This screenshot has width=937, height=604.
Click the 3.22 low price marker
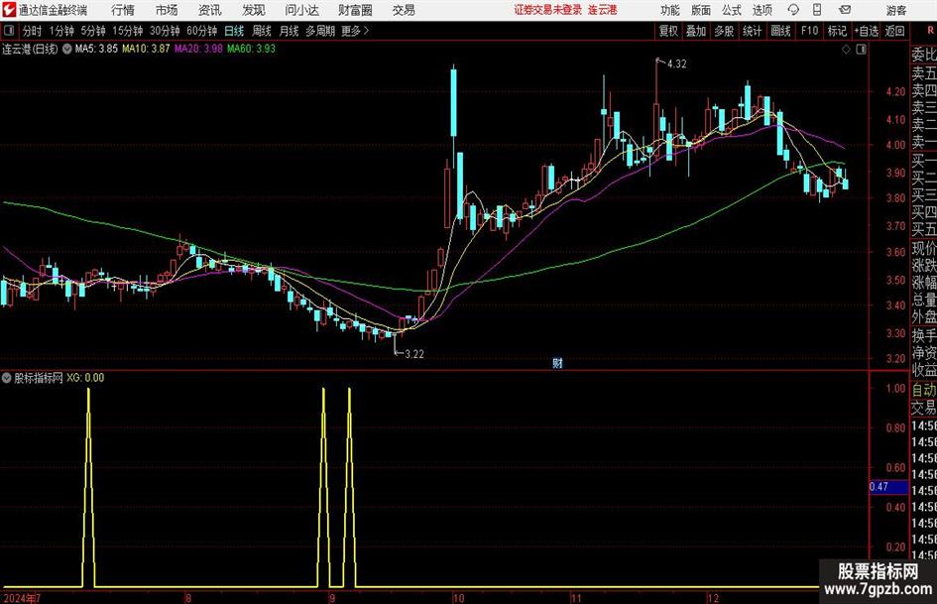pyautogui.click(x=414, y=354)
